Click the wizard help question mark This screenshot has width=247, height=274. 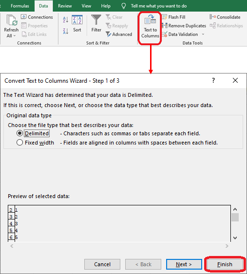coord(213,80)
